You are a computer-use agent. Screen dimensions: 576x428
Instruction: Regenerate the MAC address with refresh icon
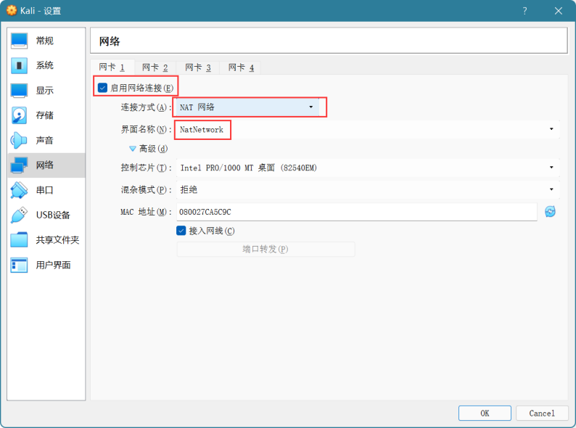coord(550,212)
